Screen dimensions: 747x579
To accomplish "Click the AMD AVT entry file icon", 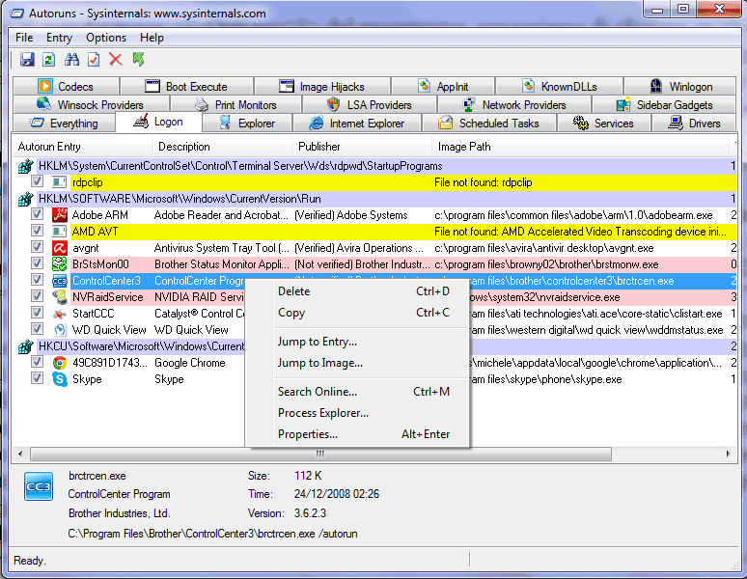I will click(59, 232).
